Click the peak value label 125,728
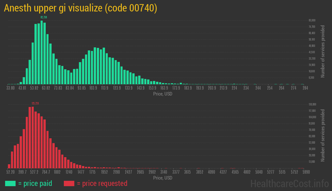 coord(35,104)
